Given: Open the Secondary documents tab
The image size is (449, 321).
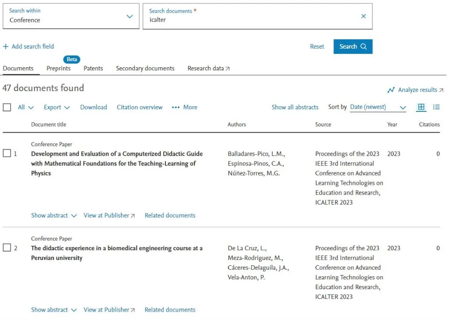Looking at the screenshot, I should tap(145, 69).
